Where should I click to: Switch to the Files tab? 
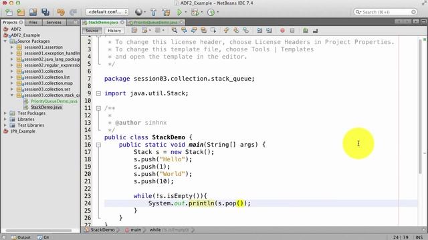[x=33, y=22]
